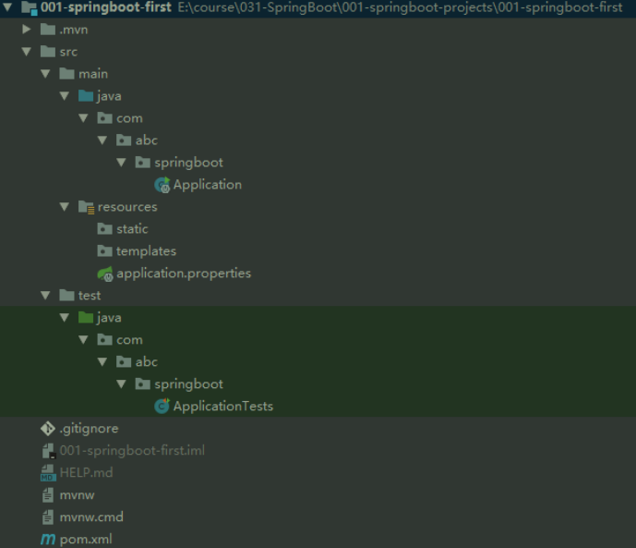
Task: Click the main folder icon
Action: [67, 74]
